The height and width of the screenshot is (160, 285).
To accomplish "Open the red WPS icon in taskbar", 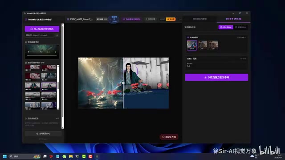I will pyautogui.click(x=51, y=156).
